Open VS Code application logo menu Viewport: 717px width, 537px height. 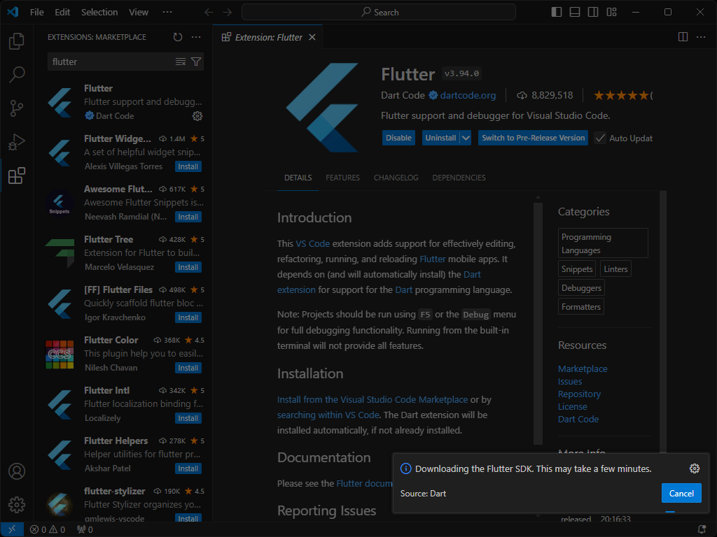(13, 13)
